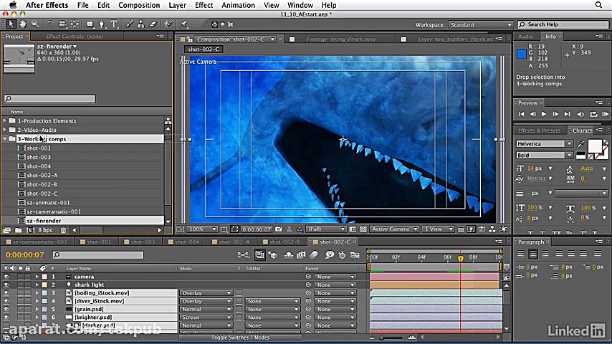Click the timeline zoom slider

point(392,338)
